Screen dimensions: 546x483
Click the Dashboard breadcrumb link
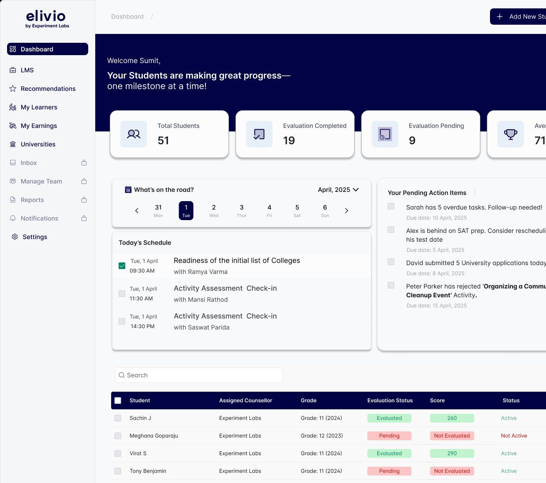coord(127,17)
